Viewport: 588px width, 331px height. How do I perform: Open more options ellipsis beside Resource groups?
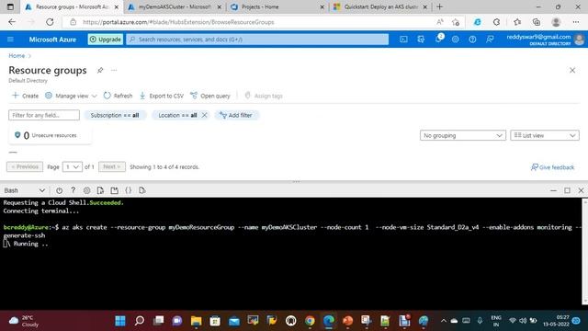click(114, 70)
